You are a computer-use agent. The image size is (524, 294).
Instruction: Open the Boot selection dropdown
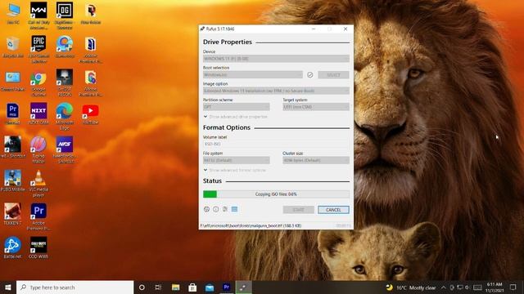(253, 75)
